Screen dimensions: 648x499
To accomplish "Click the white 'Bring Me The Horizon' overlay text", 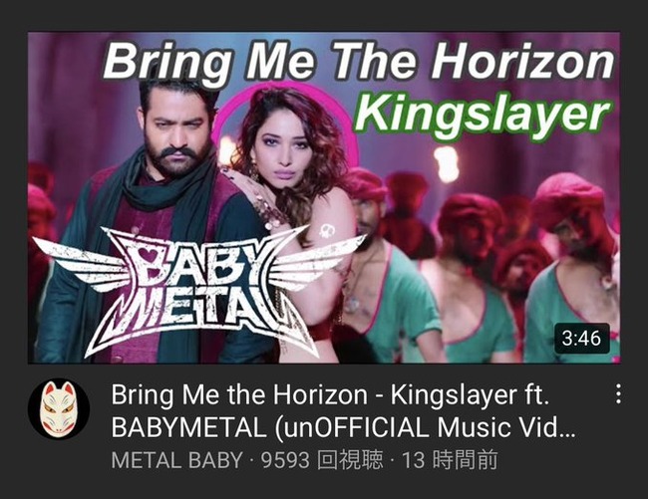I will coord(359,62).
